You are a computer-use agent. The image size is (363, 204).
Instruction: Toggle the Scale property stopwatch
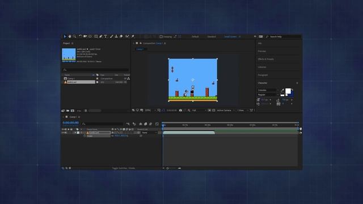pos(85,136)
